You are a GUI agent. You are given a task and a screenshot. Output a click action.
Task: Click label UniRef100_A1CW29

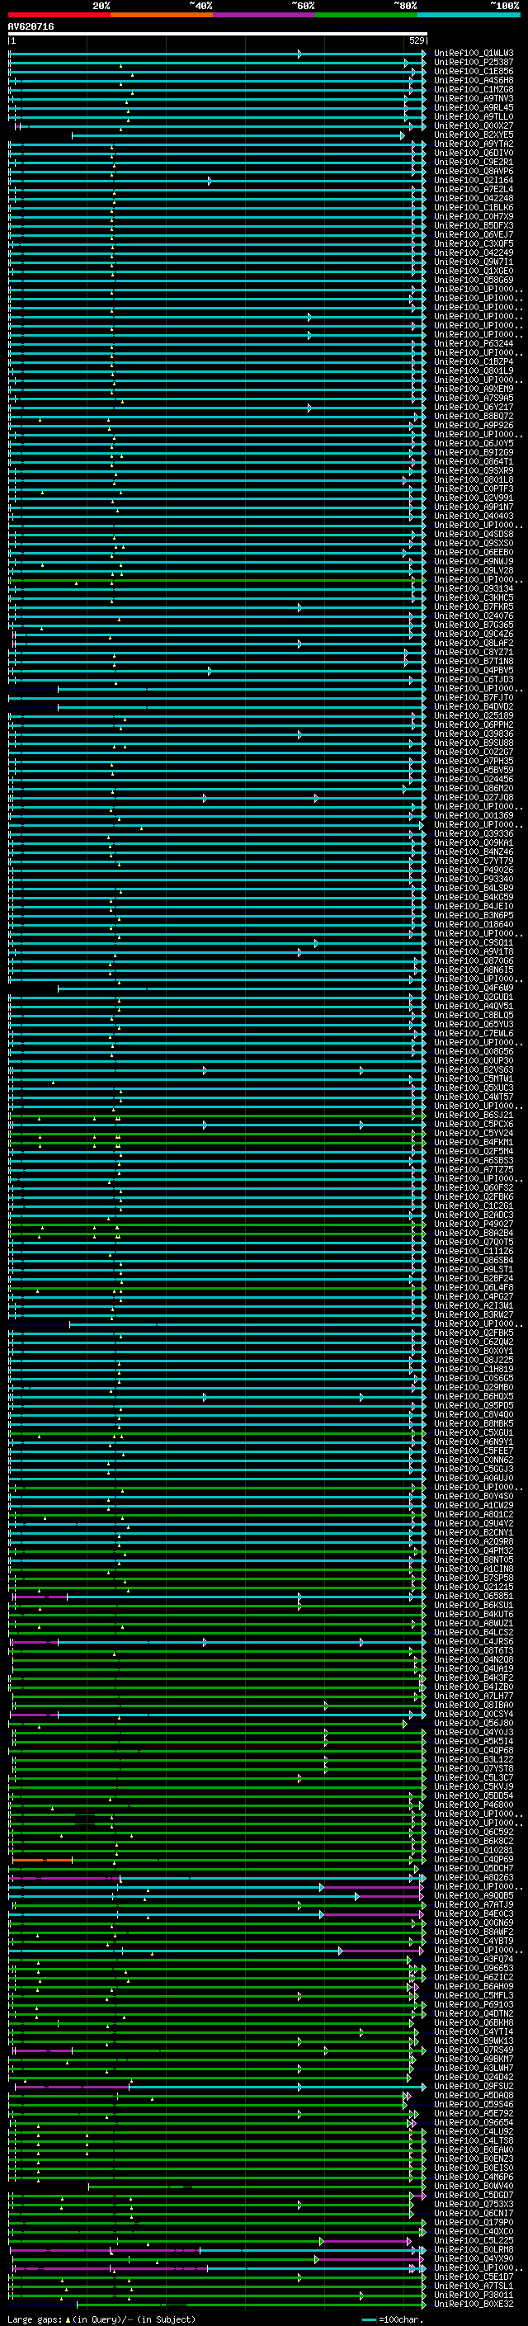coord(474,1505)
